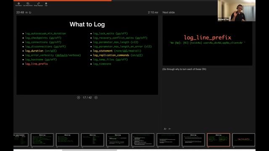Click the filmstrip horizontal scrollbar

click(x=90, y=150)
